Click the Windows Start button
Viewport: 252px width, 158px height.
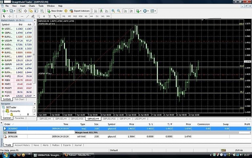[x=5, y=155]
